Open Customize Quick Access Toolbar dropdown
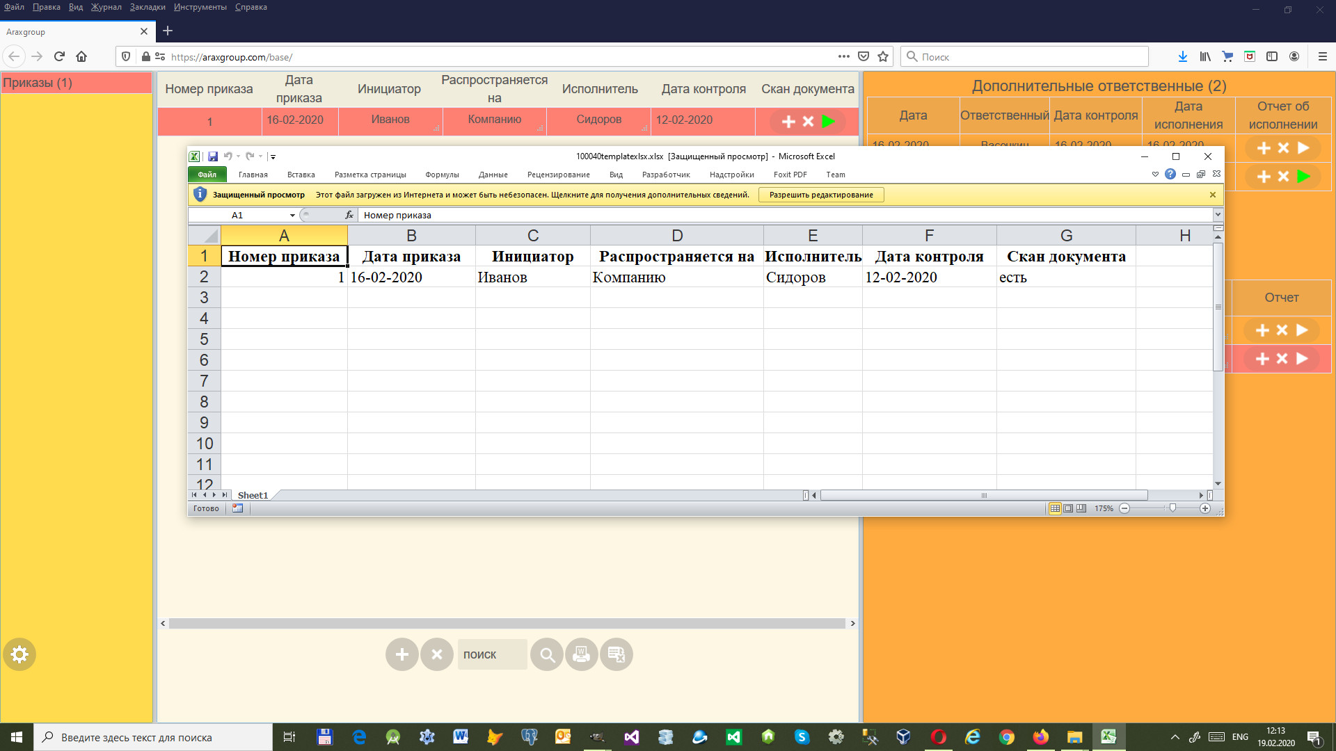The image size is (1336, 751). [x=273, y=157]
